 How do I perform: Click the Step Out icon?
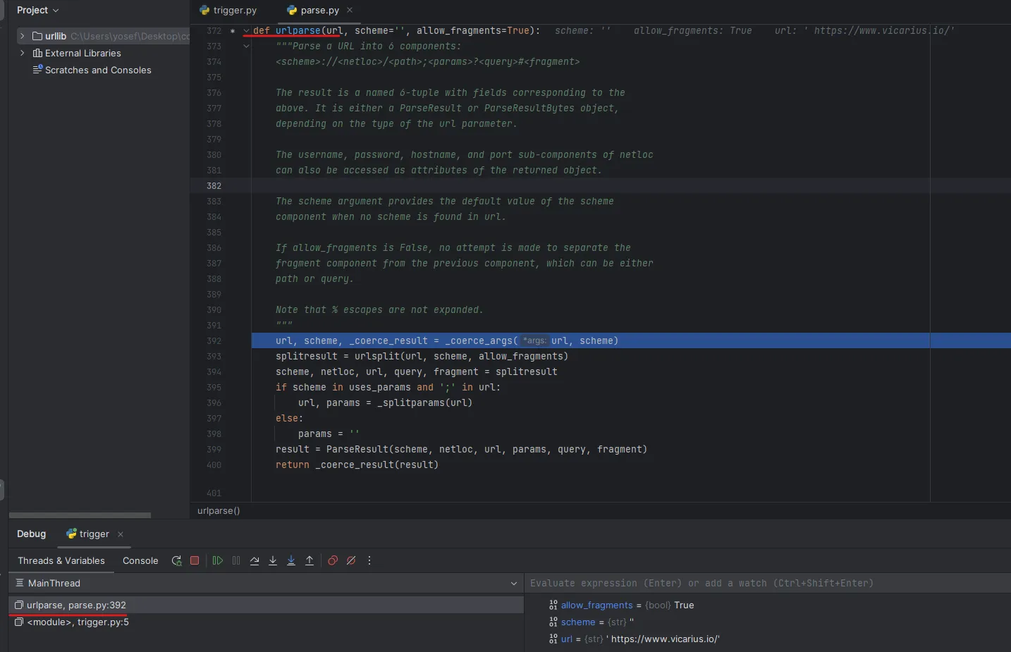click(x=310, y=560)
